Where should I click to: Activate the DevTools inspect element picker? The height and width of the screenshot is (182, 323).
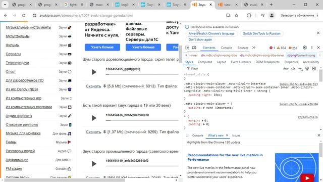(187, 48)
